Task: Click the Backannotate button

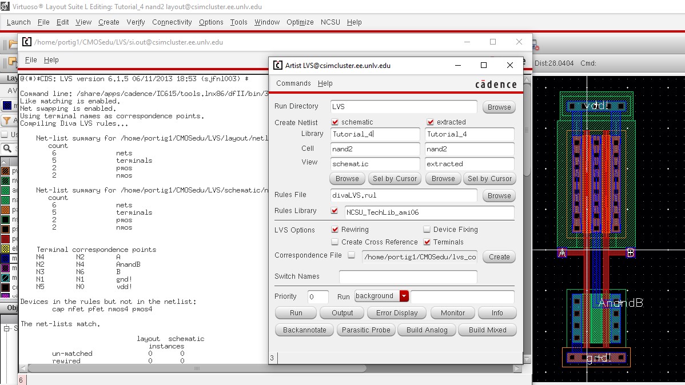Action: point(304,330)
